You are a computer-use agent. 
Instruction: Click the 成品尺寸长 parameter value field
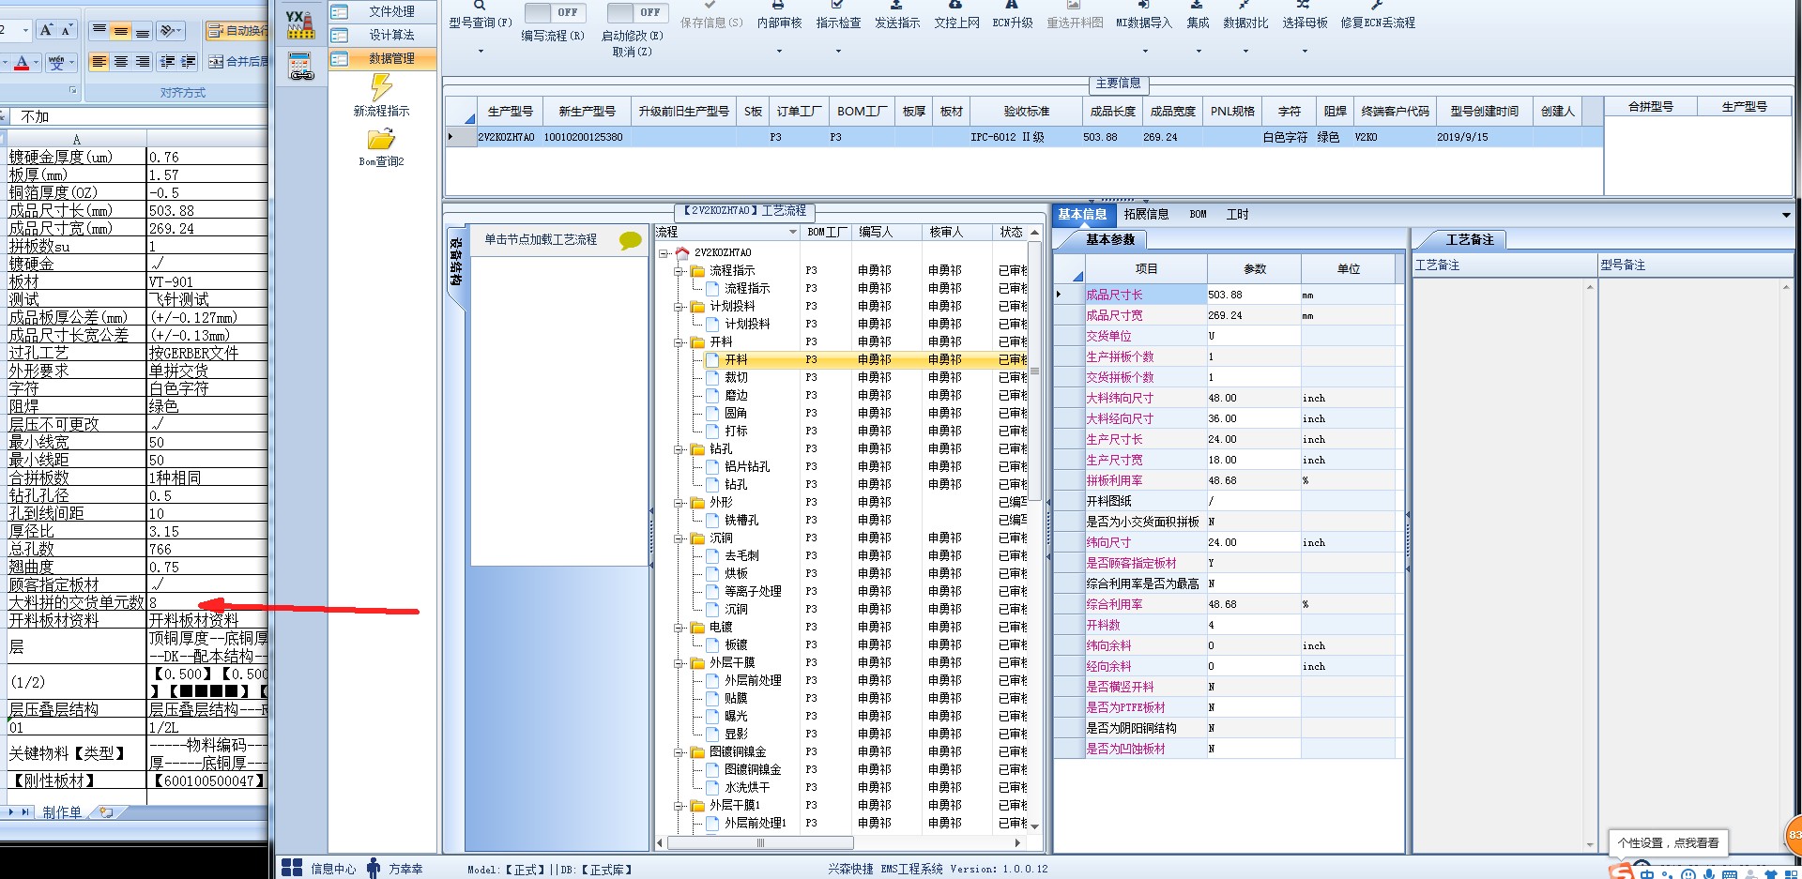click(x=1253, y=295)
